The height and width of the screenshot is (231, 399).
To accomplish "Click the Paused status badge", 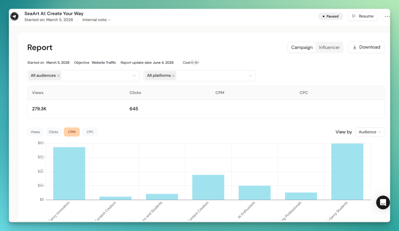I will [331, 16].
